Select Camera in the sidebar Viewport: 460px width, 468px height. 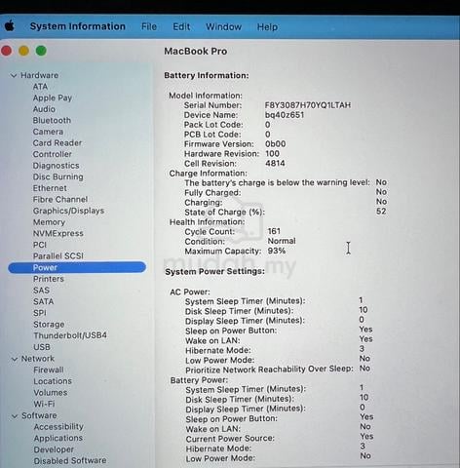point(48,132)
